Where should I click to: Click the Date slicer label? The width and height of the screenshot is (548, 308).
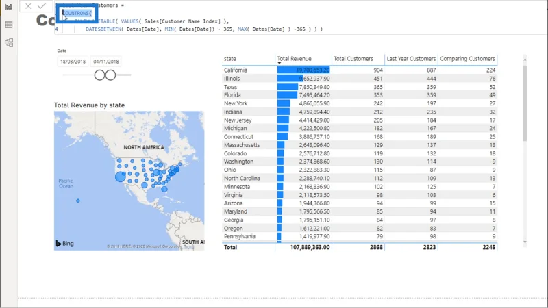point(62,51)
